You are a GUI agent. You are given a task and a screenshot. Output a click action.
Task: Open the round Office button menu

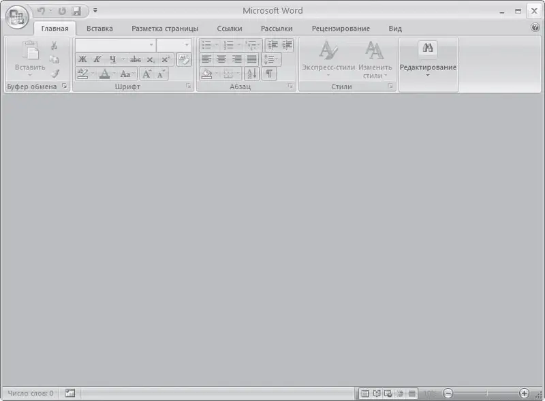[x=16, y=16]
